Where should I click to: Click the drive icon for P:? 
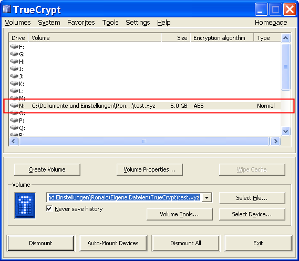[x=14, y=120]
